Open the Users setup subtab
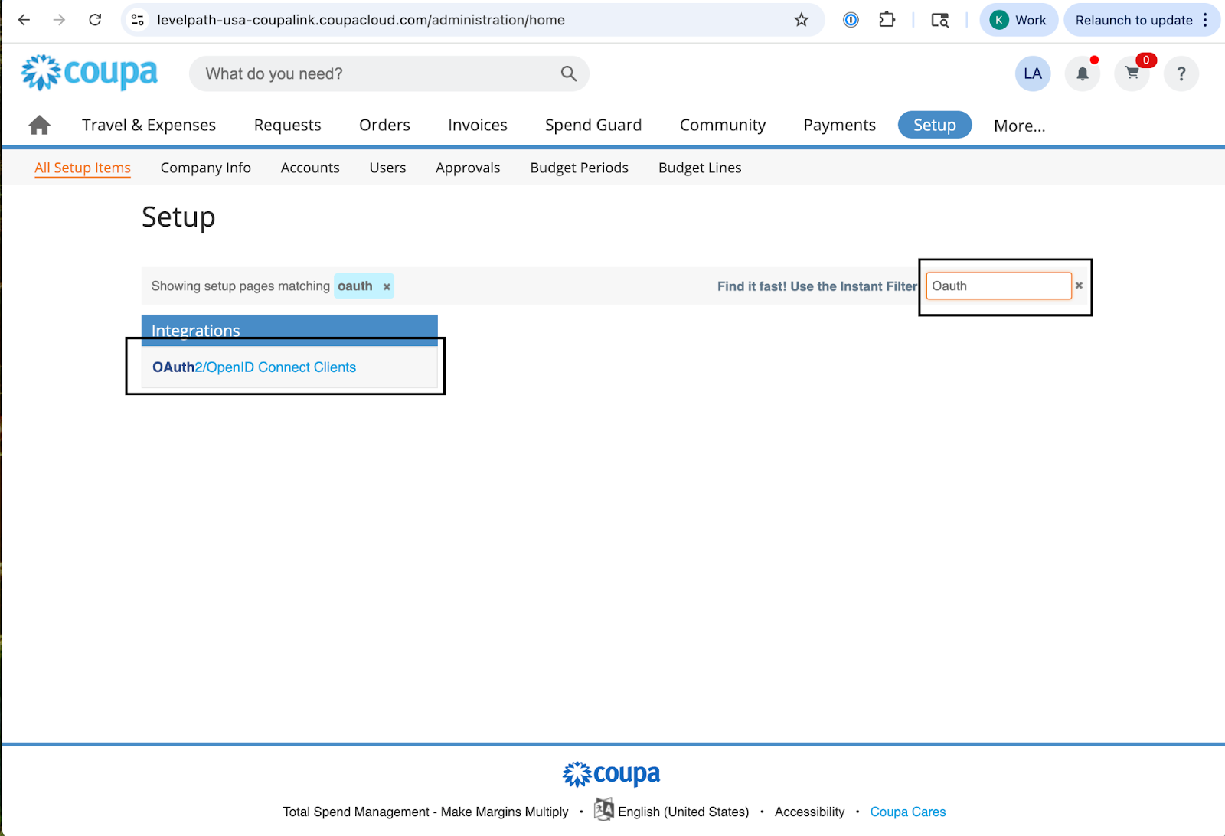1225x836 pixels. tap(387, 168)
